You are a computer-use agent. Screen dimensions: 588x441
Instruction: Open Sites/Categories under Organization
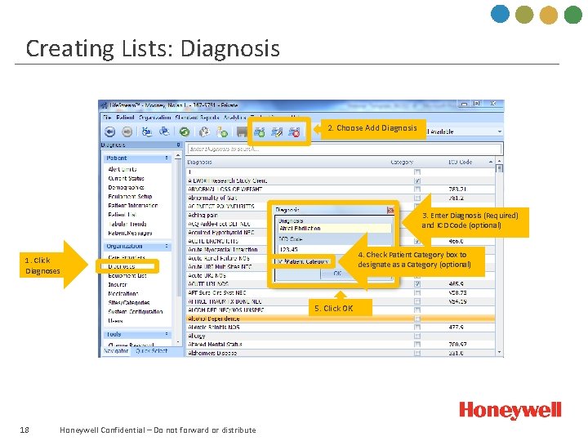click(129, 303)
